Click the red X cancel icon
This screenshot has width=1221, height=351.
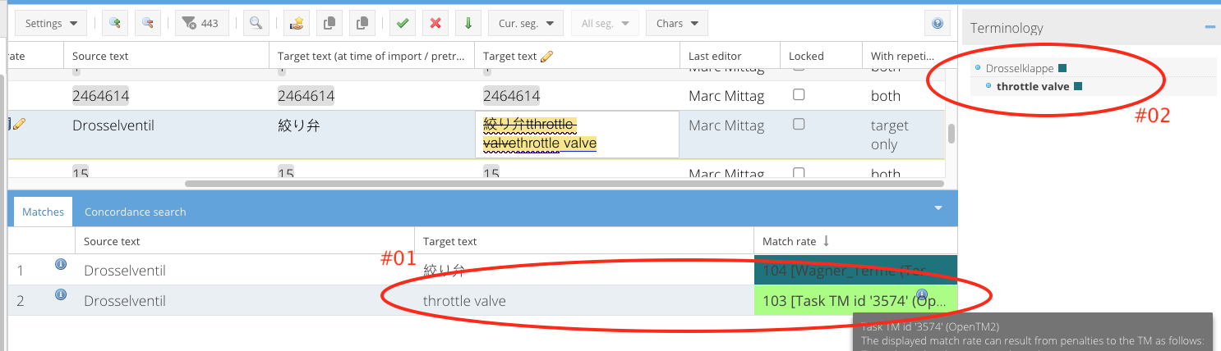point(435,24)
